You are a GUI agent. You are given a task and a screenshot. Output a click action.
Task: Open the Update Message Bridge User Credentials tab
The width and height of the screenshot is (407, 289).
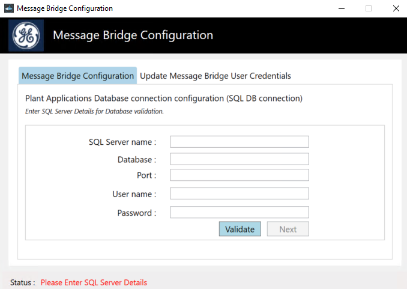[215, 76]
